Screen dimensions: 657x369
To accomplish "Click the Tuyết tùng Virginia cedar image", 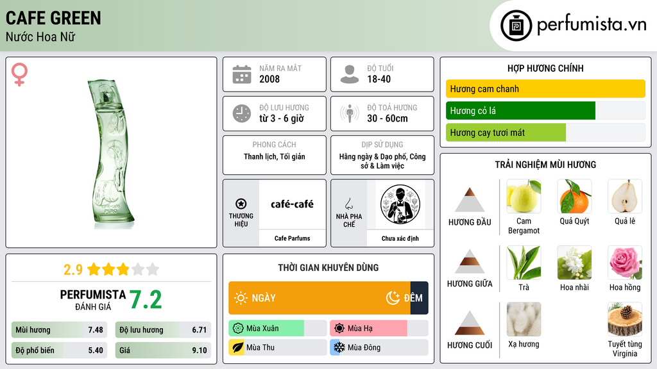I will click(x=625, y=319).
